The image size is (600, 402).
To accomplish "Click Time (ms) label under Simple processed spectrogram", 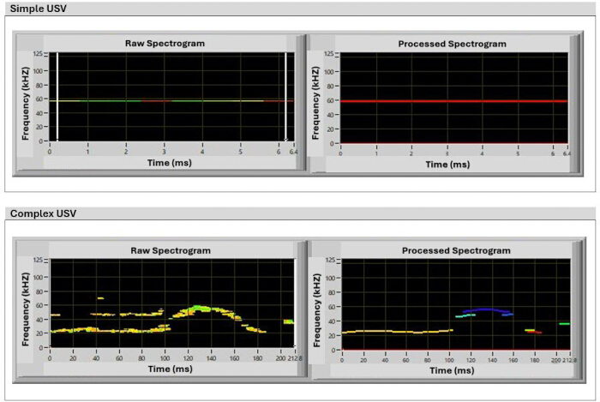I will coord(447,165).
